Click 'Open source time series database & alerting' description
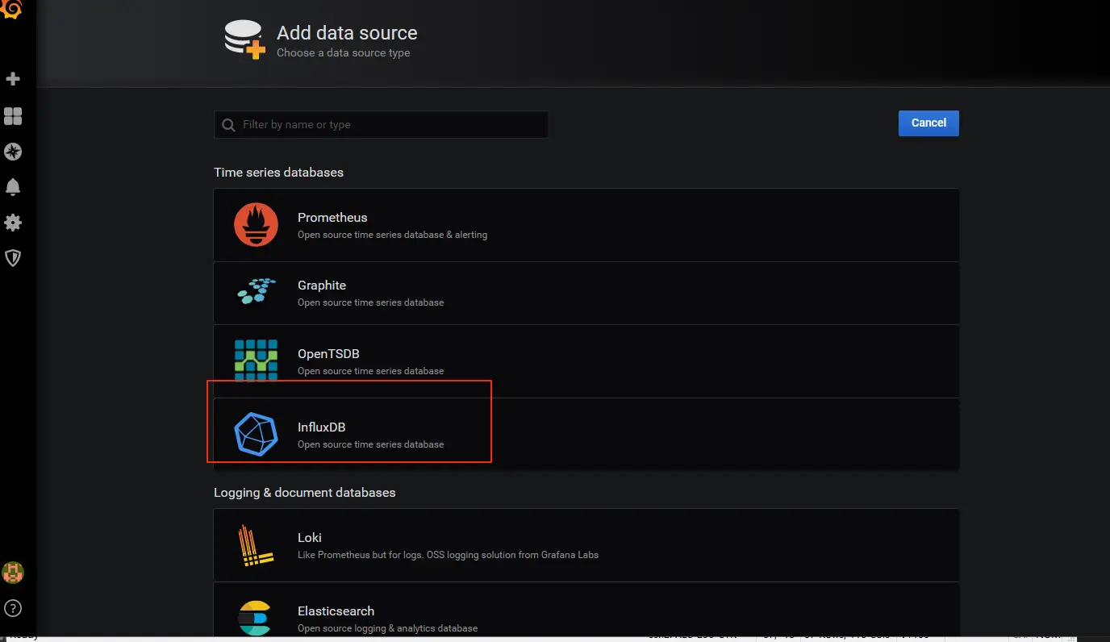The width and height of the screenshot is (1110, 642). [x=392, y=235]
